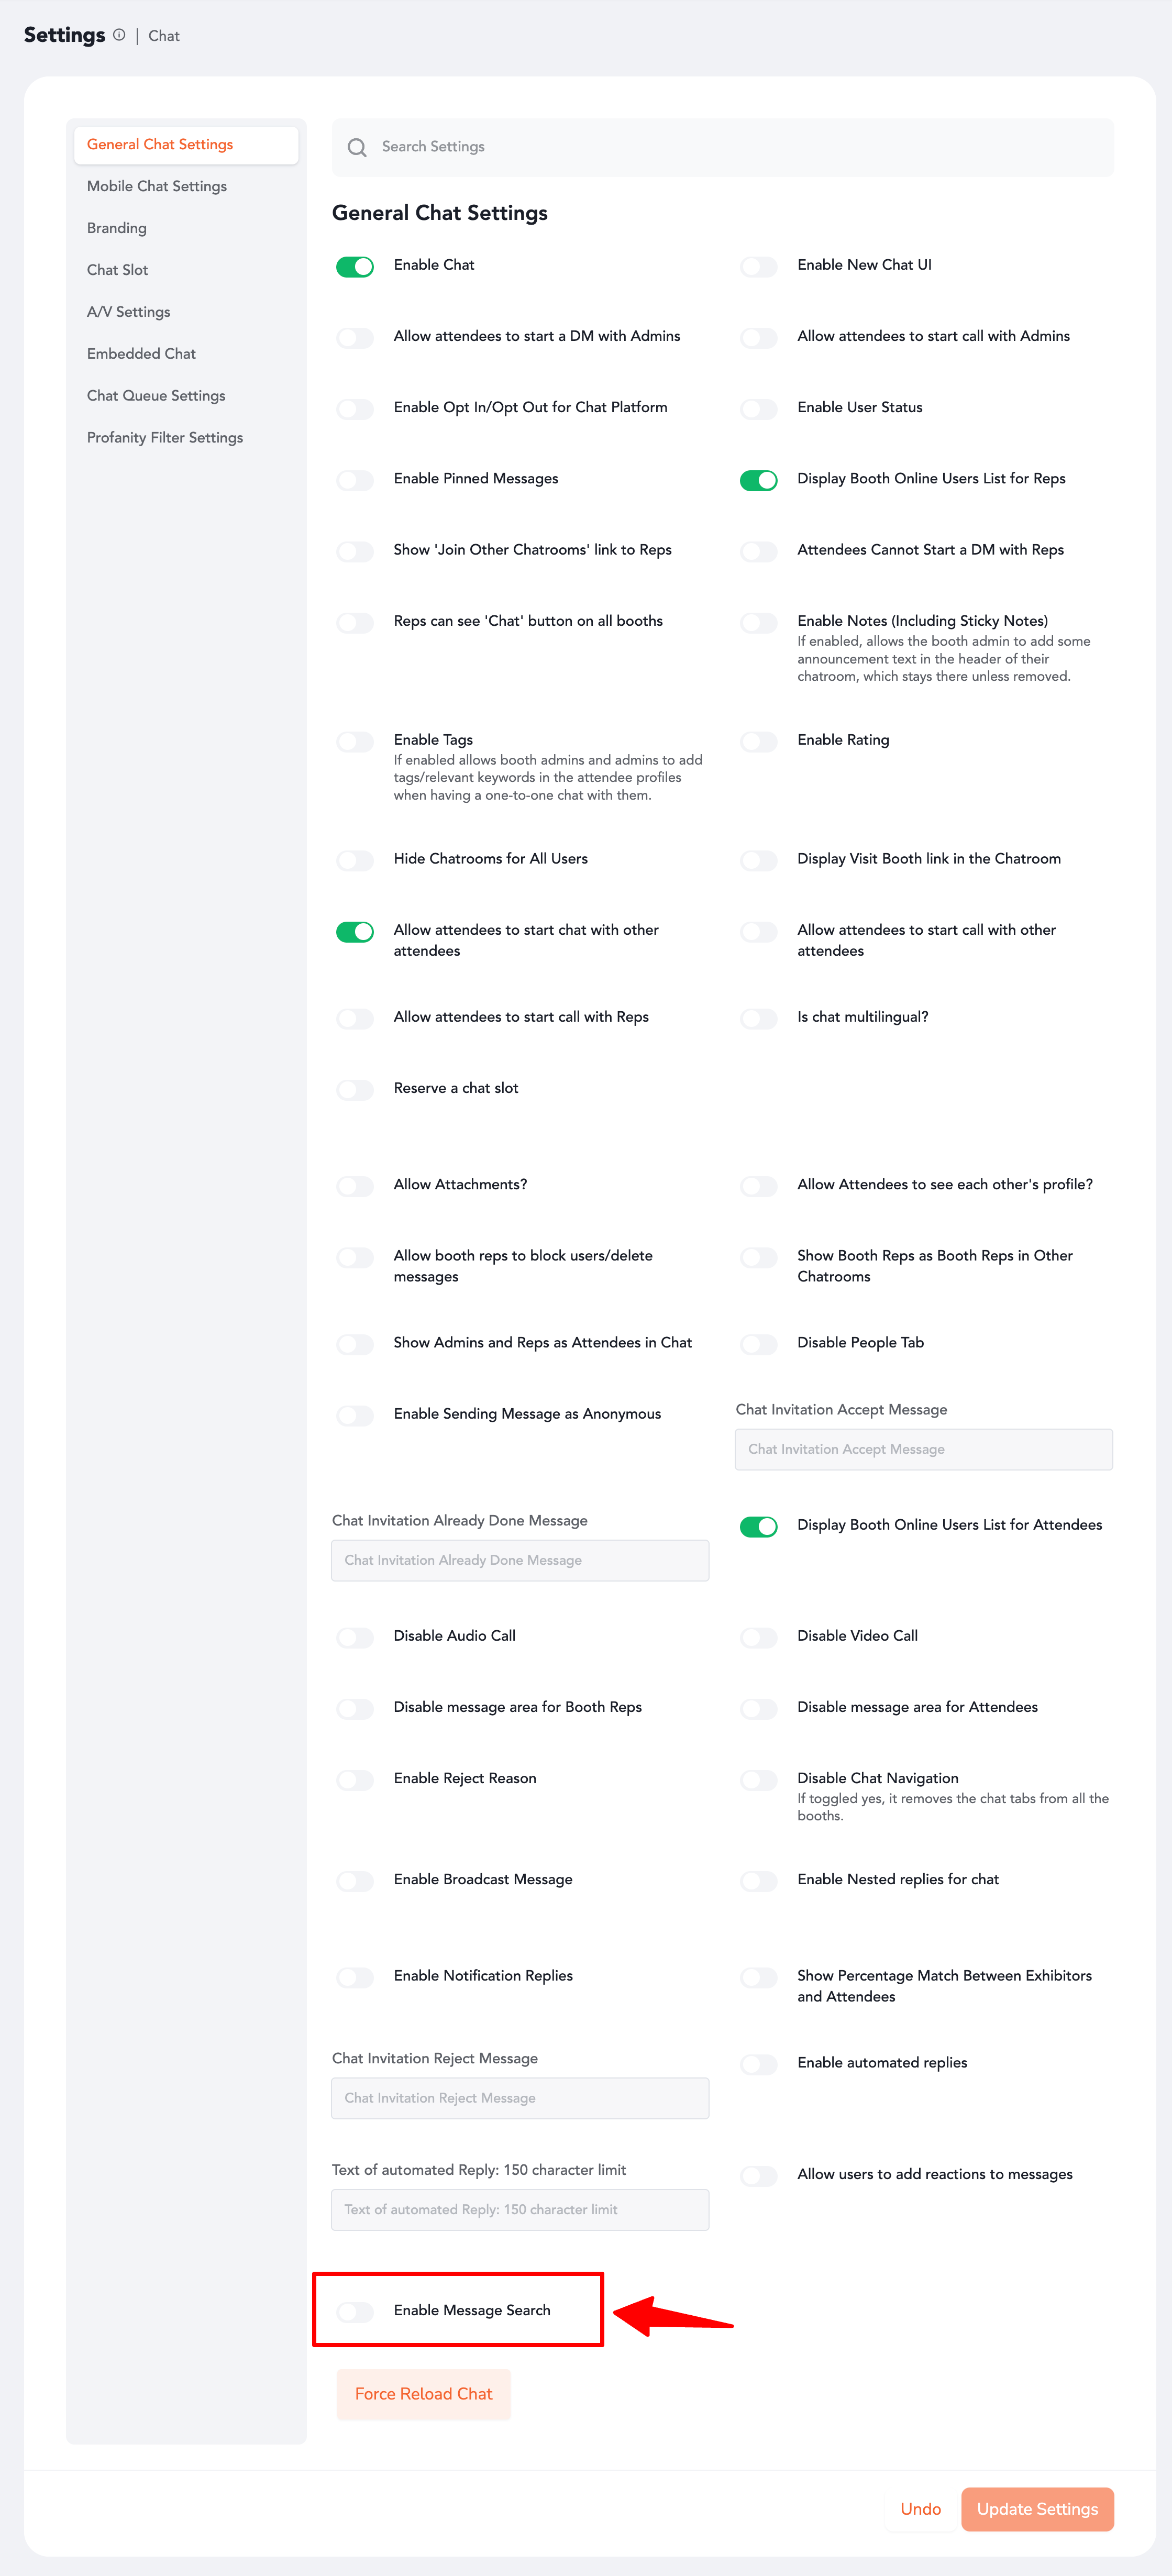Turn on Enable Rating switch
The height and width of the screenshot is (2576, 1172).
pos(758,741)
